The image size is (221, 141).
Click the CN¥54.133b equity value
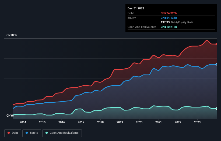pos(169,18)
